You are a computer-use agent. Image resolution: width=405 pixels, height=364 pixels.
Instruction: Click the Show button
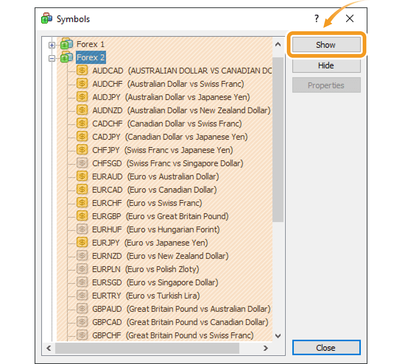pos(326,44)
